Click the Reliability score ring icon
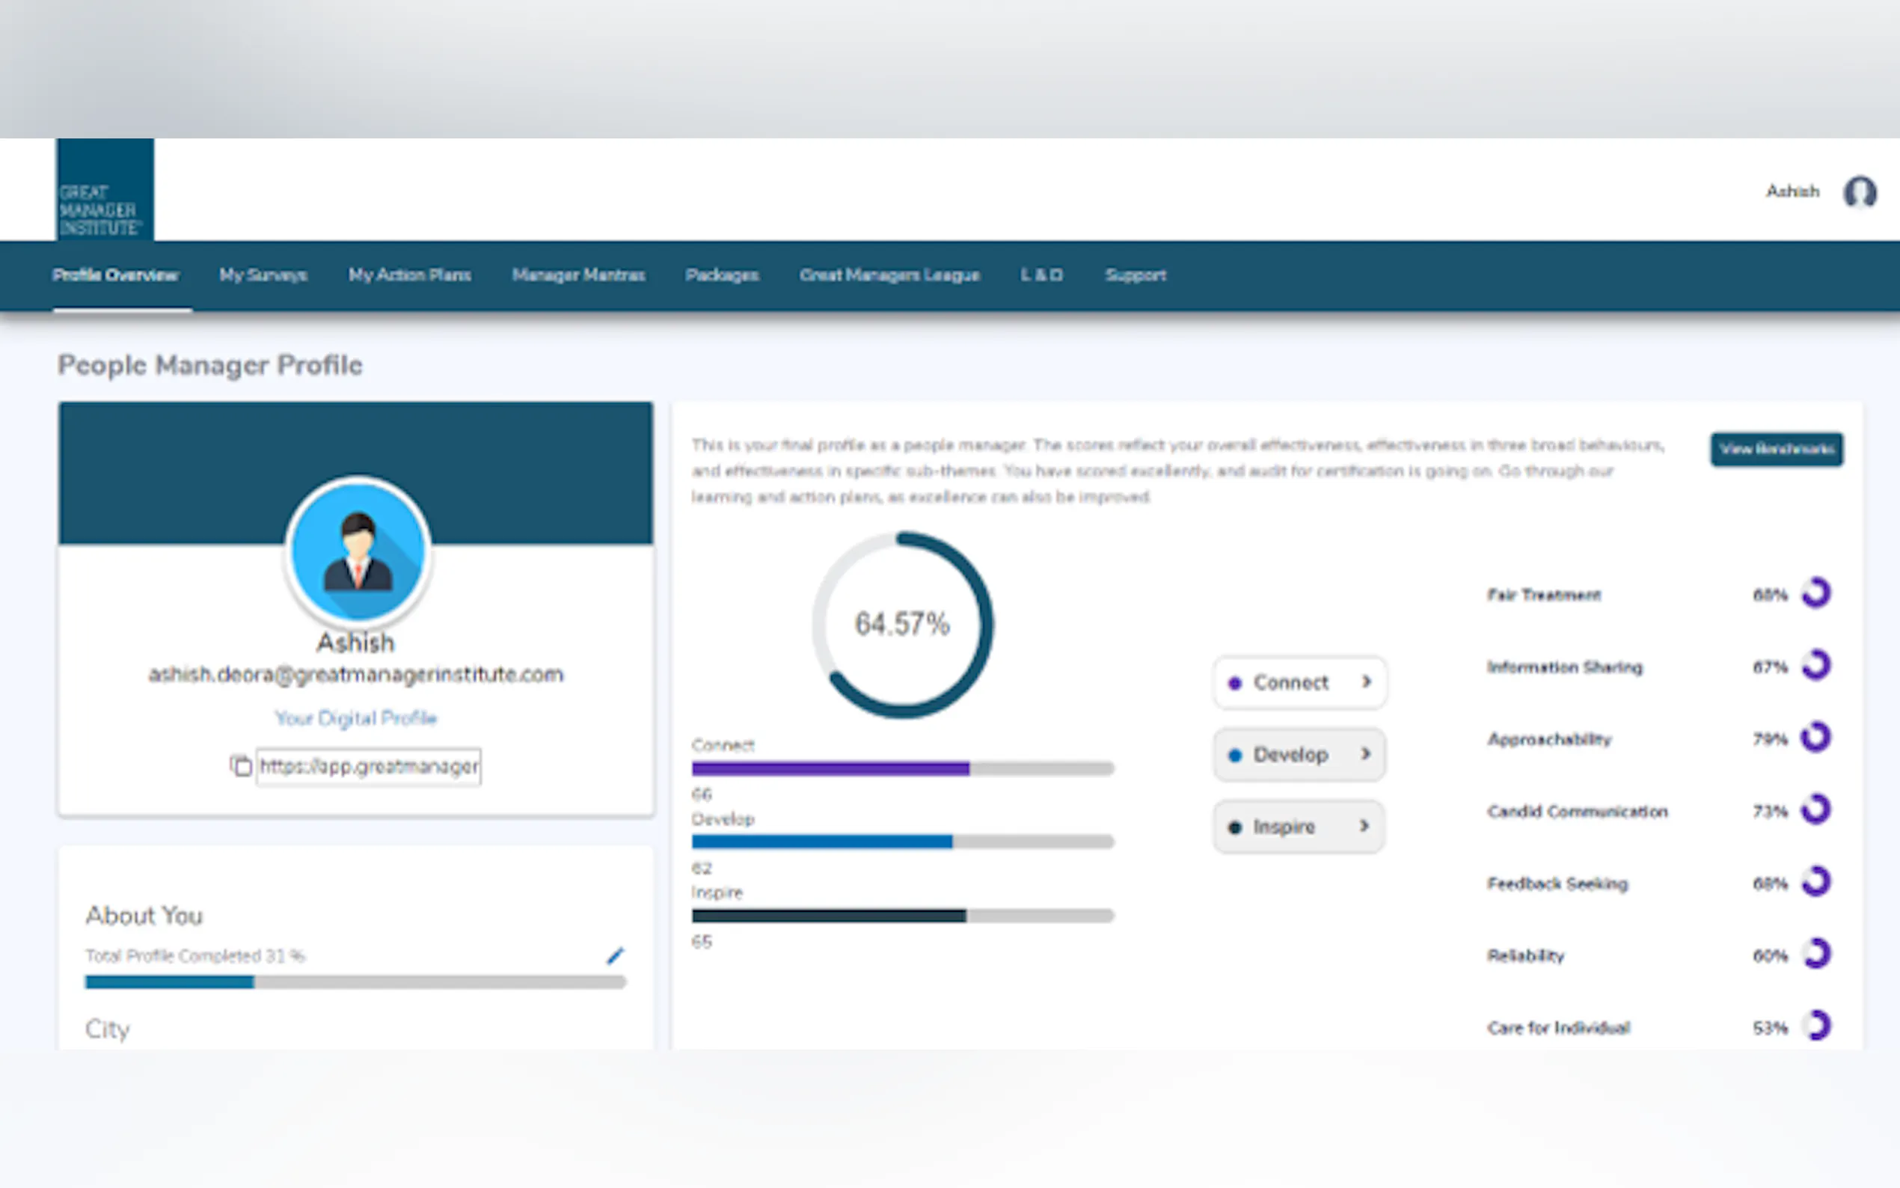The image size is (1900, 1188). (1816, 955)
